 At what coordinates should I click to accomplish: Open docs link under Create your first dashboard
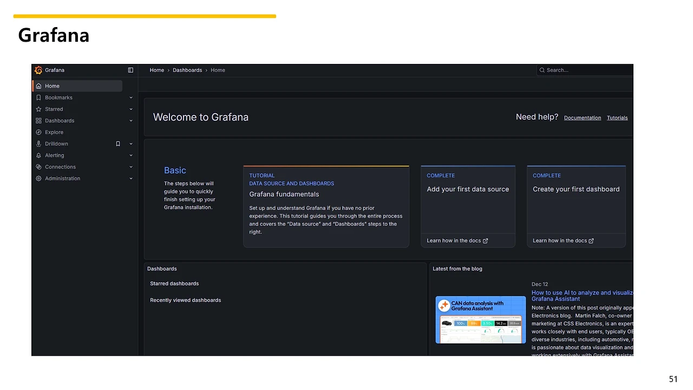click(x=564, y=240)
